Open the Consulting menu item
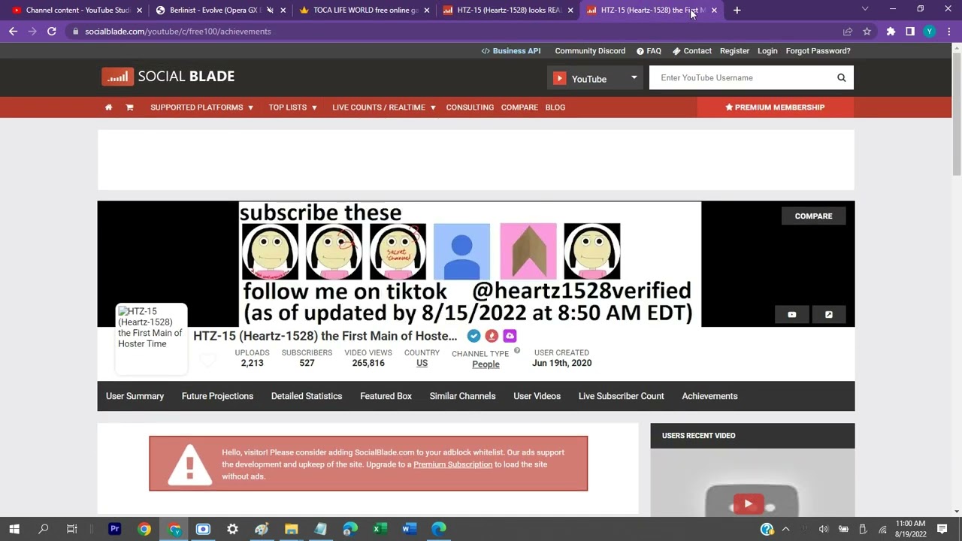This screenshot has height=541, width=962. pyautogui.click(x=470, y=107)
